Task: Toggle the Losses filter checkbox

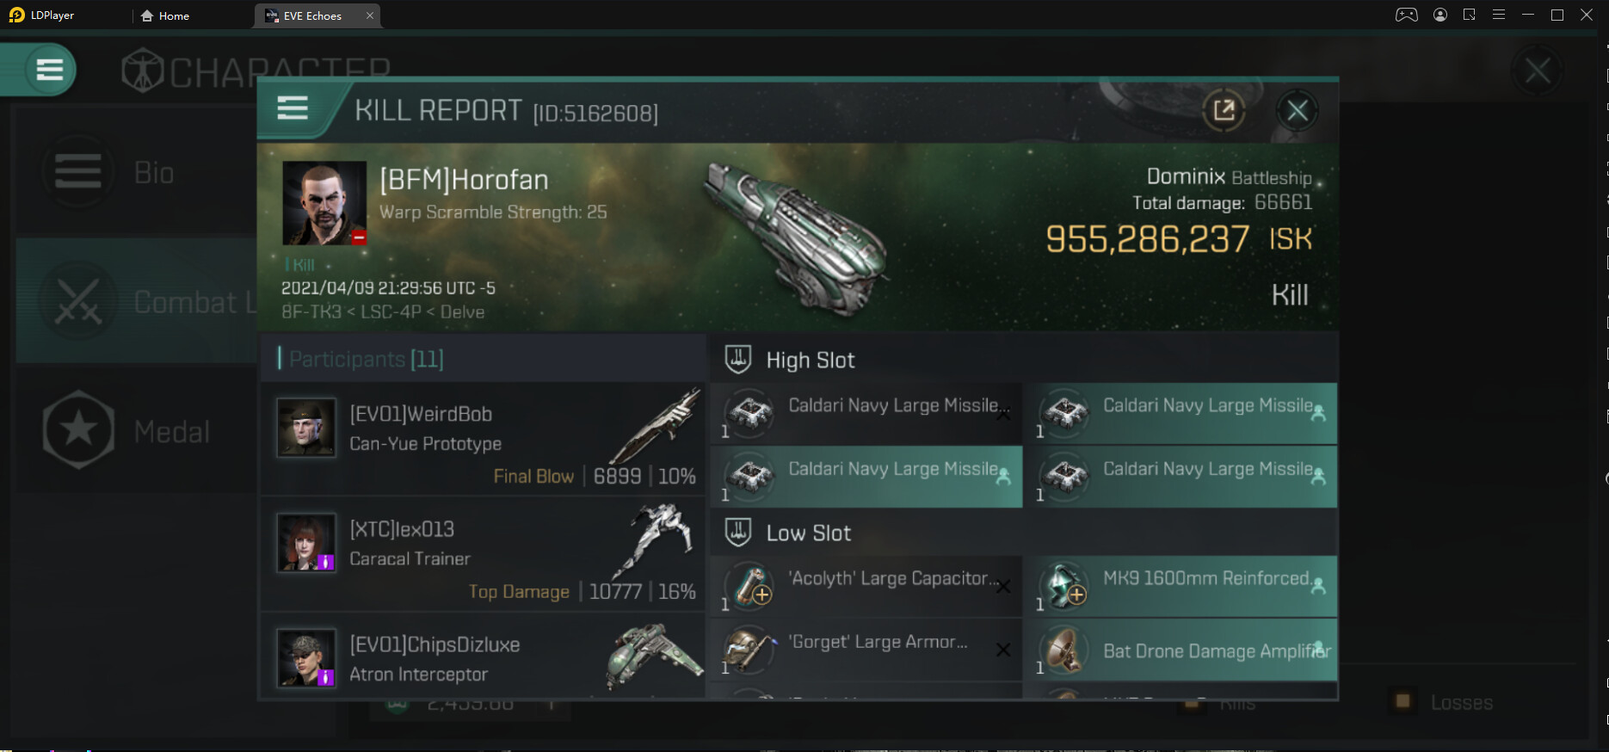Action: 1402,702
